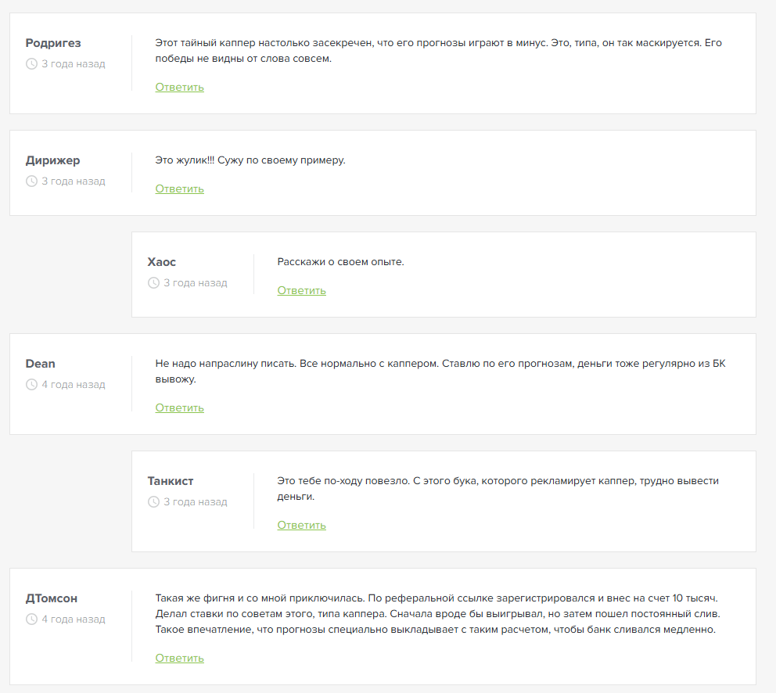Click the clock icon under Дирижер
Screen dimensions: 776x693
31,181
